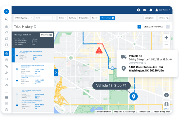Click the blue location pin marker on the map
This screenshot has width=179, height=122.
(x=133, y=97)
